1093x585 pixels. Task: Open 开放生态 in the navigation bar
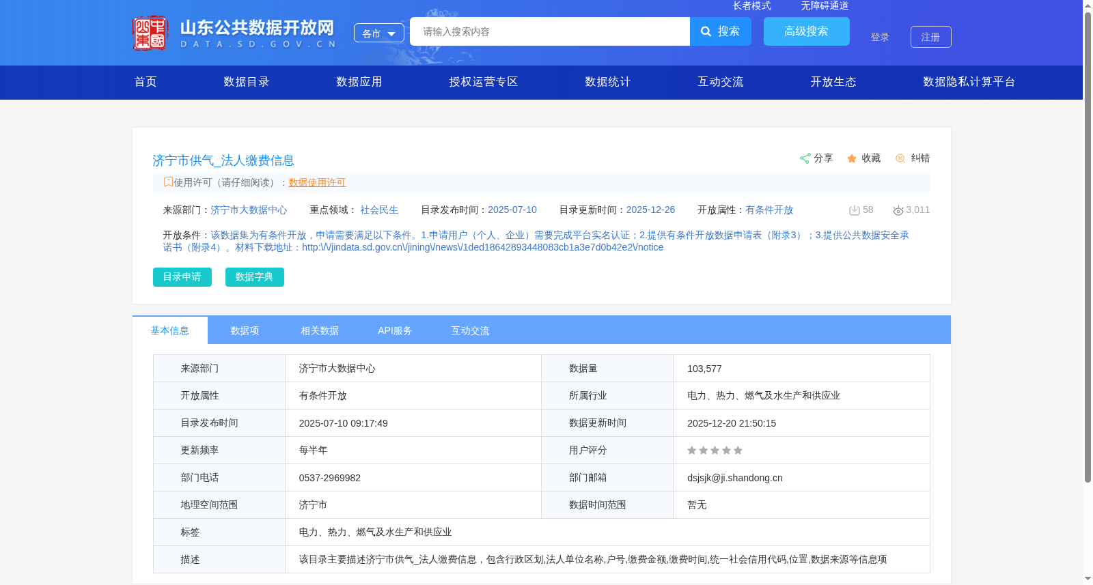833,82
